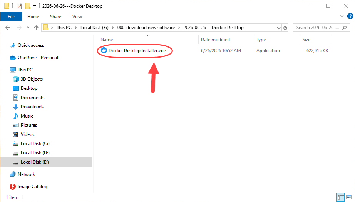
Task: Open the Videos folder in sidebar
Action: 27,134
